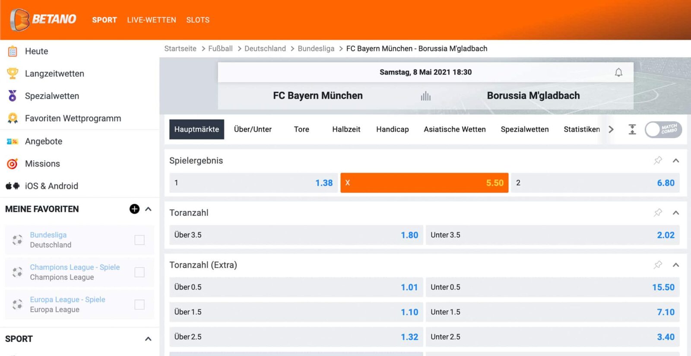Select the draw X odds 5.50
Viewport: 691px width, 356px height.
pyautogui.click(x=425, y=183)
